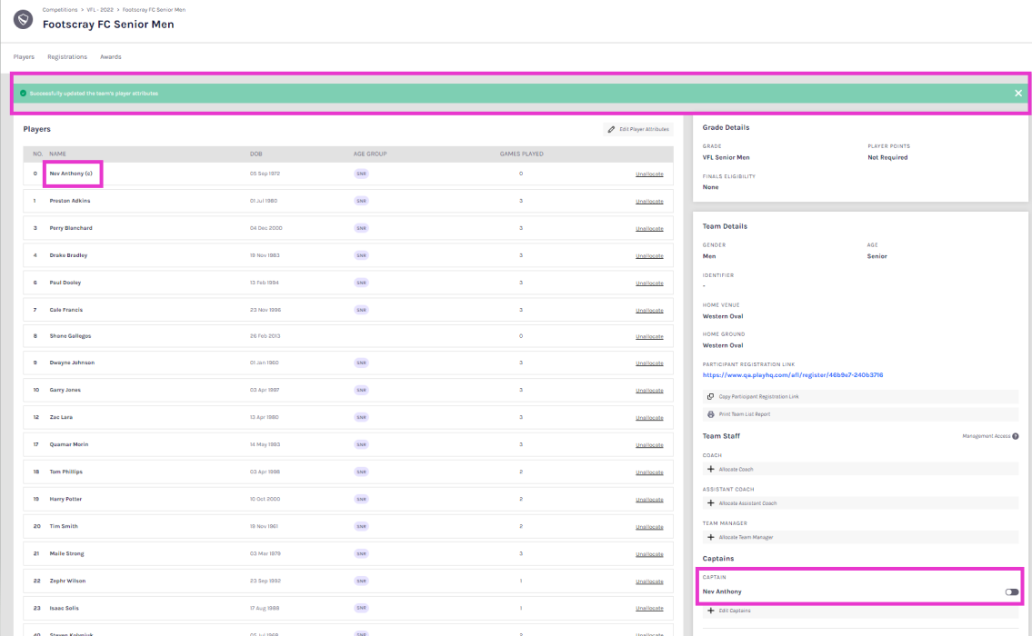Switch to the Registrations tab
Image resolution: width=1032 pixels, height=636 pixels.
pyautogui.click(x=67, y=57)
